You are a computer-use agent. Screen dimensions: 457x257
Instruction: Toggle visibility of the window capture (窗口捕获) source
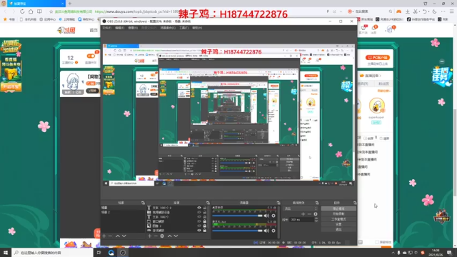tap(199, 221)
